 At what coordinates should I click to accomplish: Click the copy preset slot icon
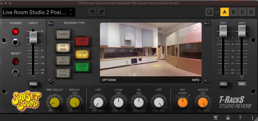pyautogui.click(x=210, y=12)
